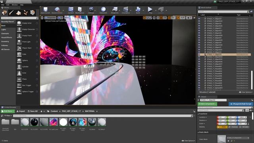This screenshot has width=254, height=143.
Task: Click the Import button
Action: pos(21,111)
